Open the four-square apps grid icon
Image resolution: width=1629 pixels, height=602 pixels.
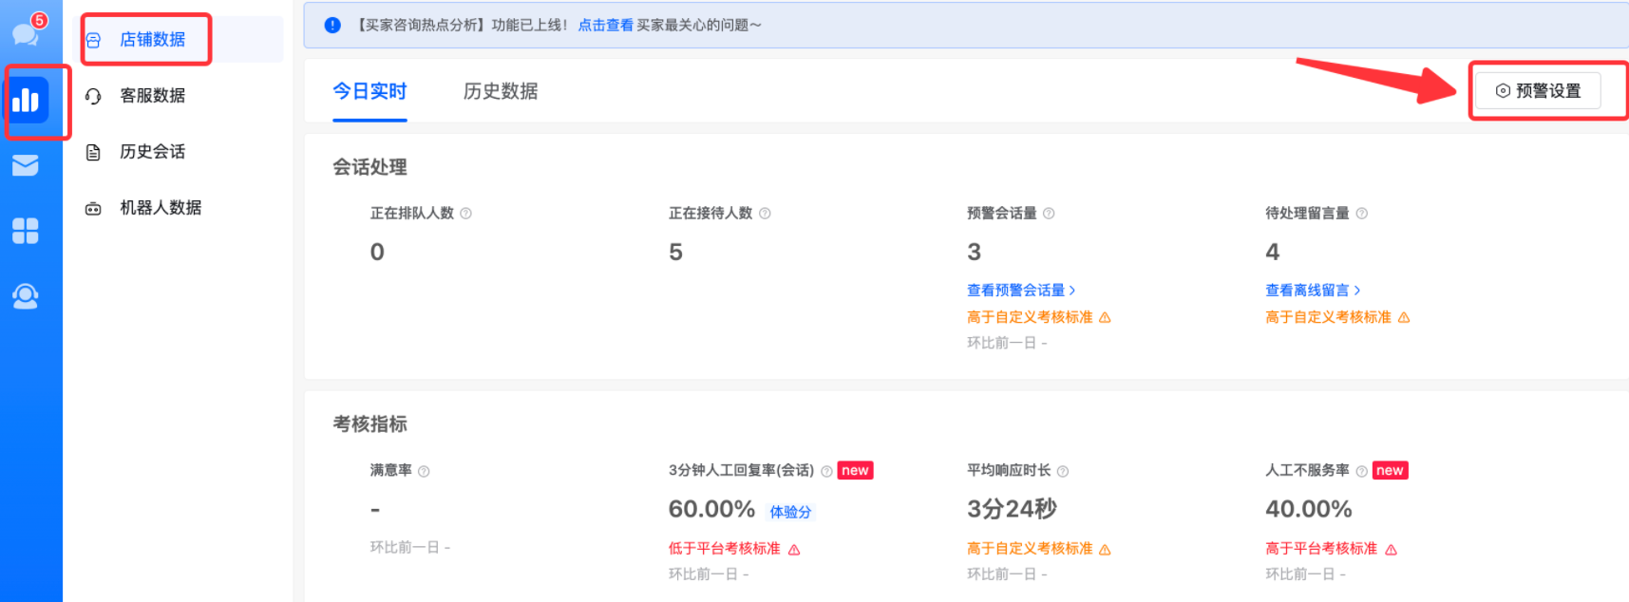point(26,231)
